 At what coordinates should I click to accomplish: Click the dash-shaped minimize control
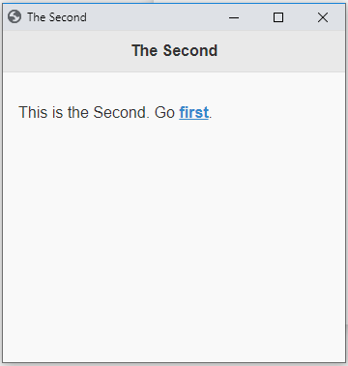[234, 17]
